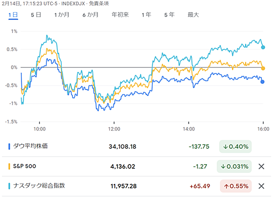Viewport: 272px width, 198px height.
Task: Remove S&P 500 comparison with X icon
Action: click(x=261, y=166)
